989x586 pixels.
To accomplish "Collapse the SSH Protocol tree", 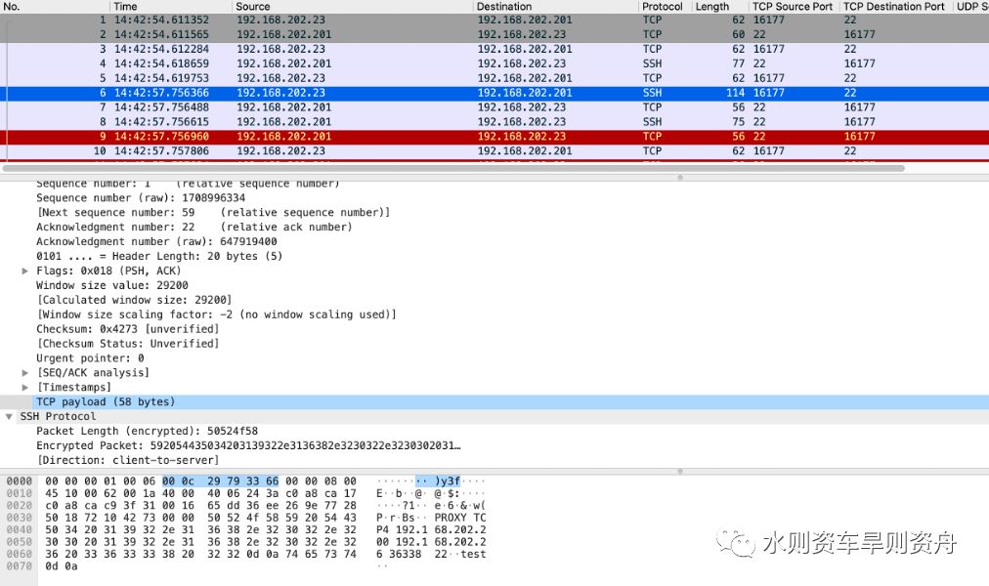I will pos(8,415).
